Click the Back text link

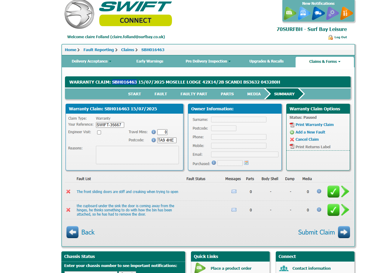(88, 232)
